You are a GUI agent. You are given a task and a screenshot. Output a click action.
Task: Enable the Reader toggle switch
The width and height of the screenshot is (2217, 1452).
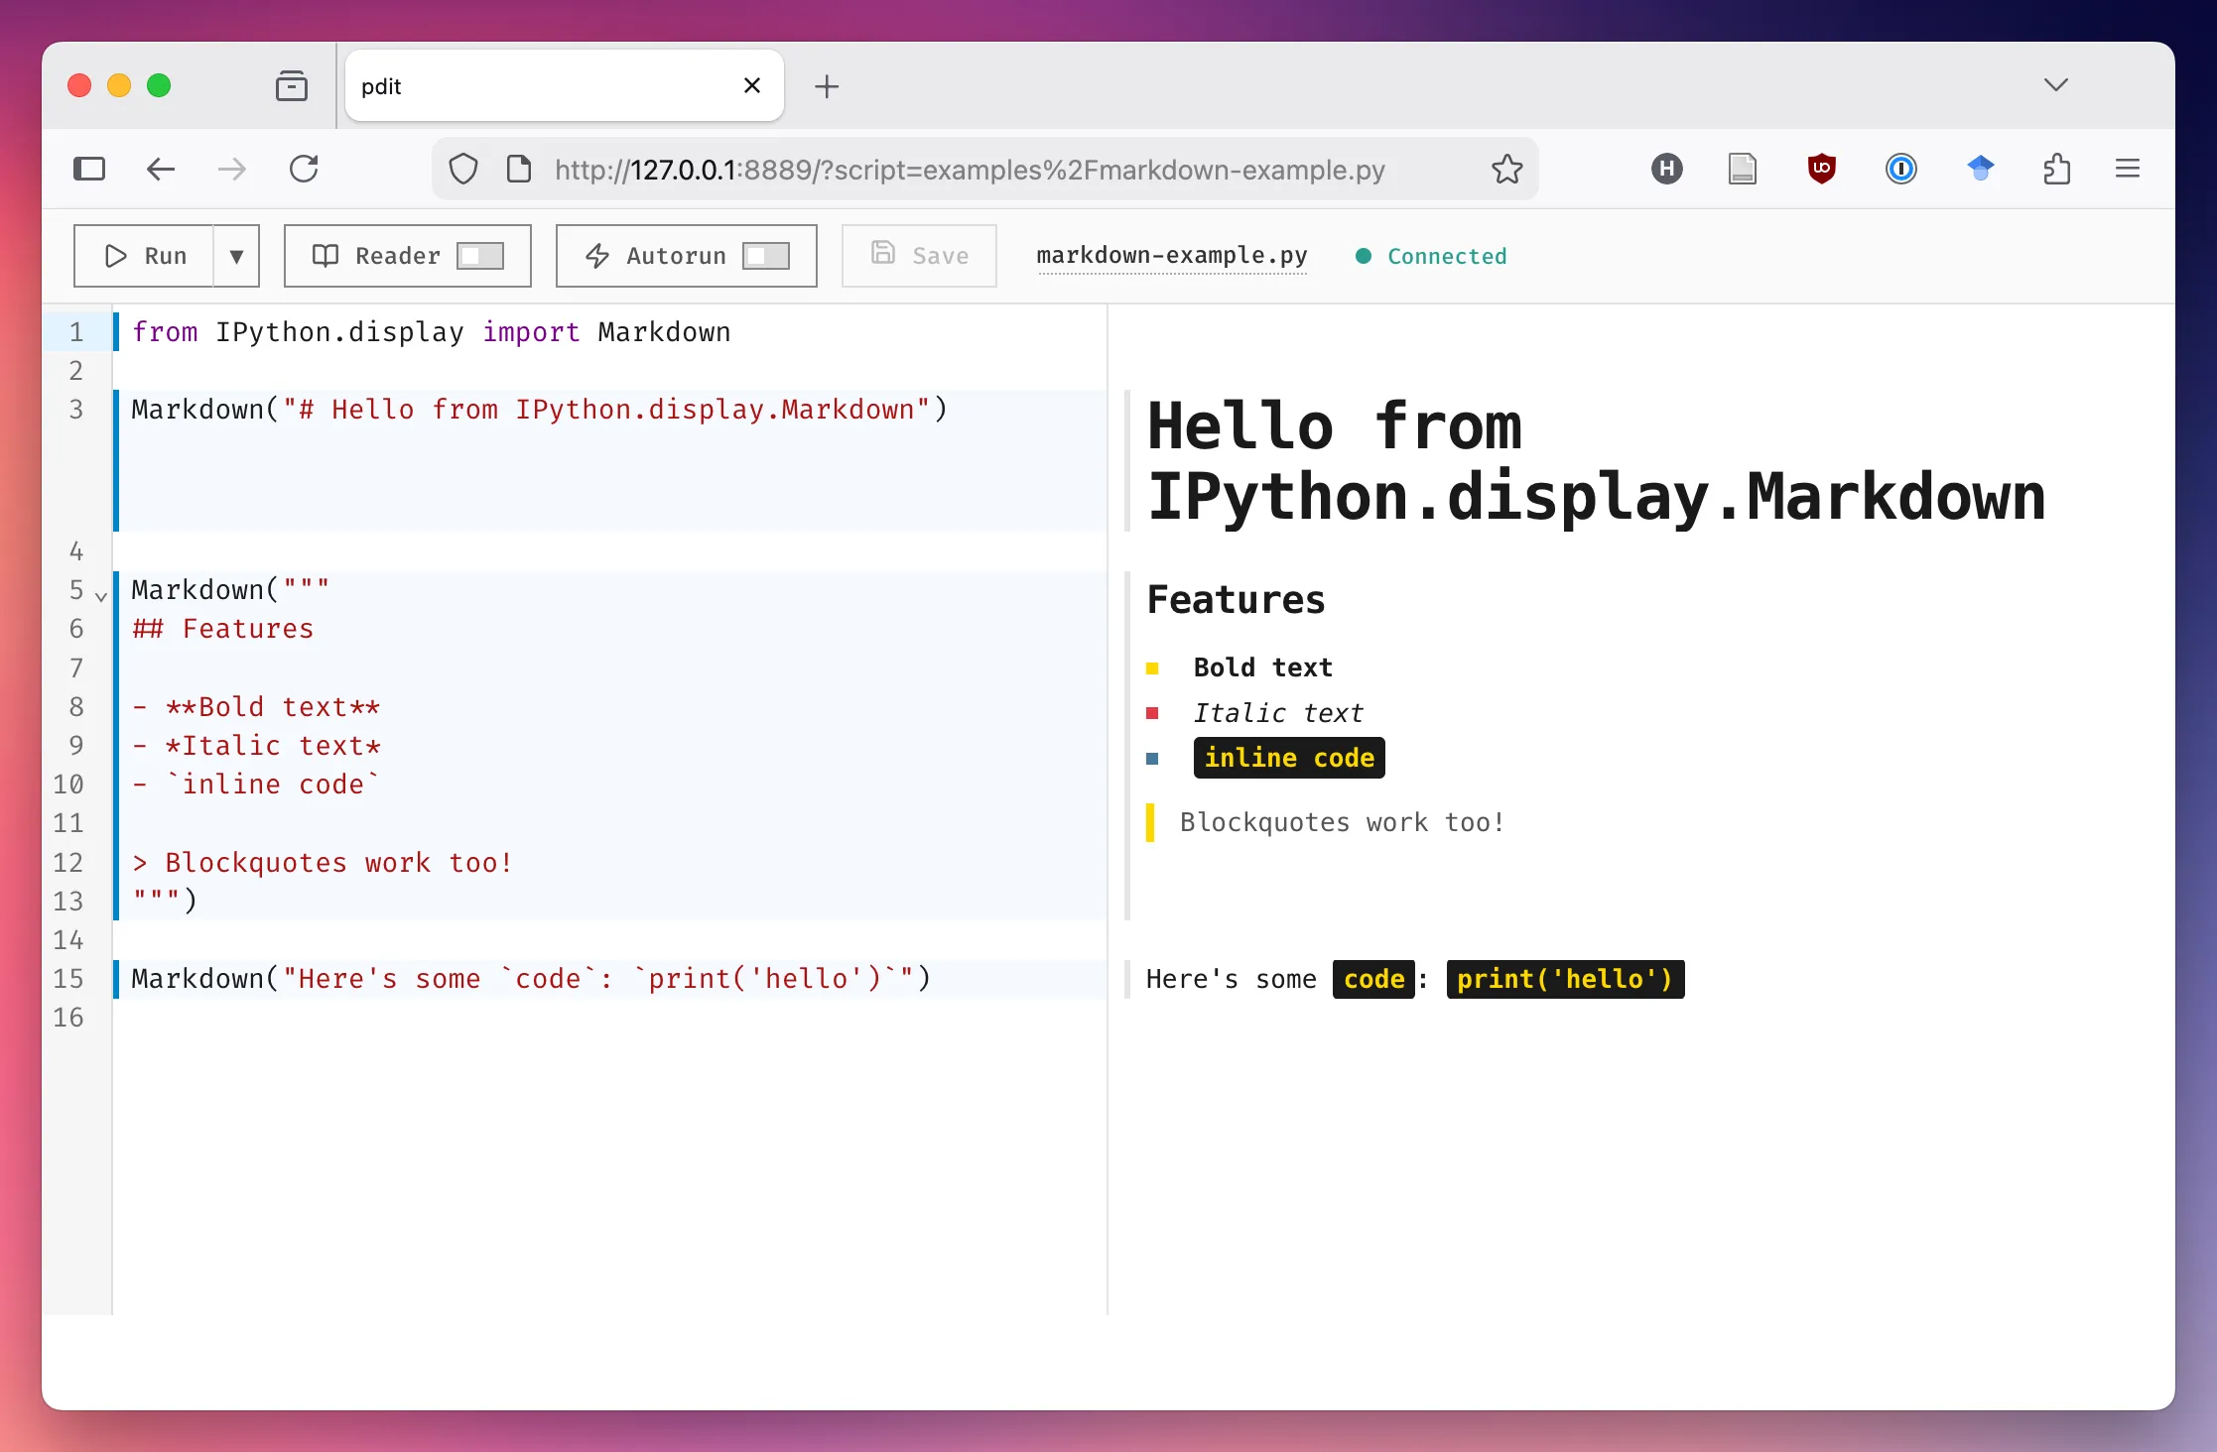(x=482, y=255)
